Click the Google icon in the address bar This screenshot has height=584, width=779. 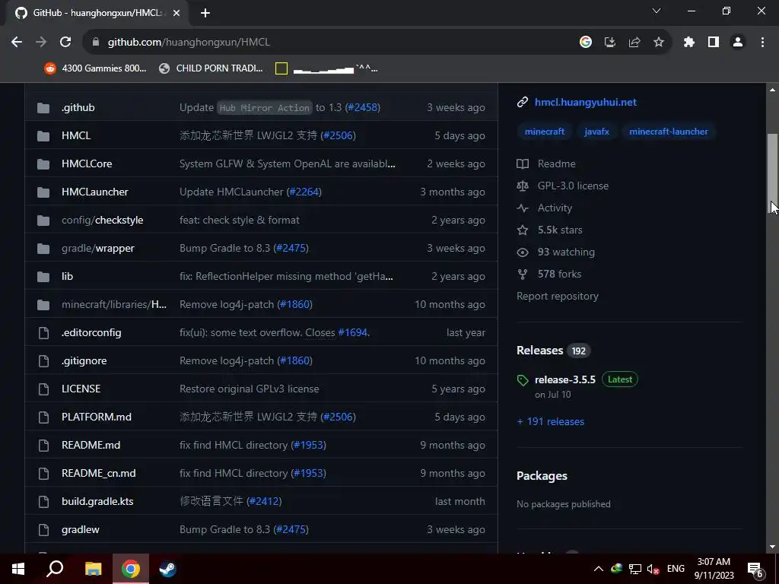[586, 43]
